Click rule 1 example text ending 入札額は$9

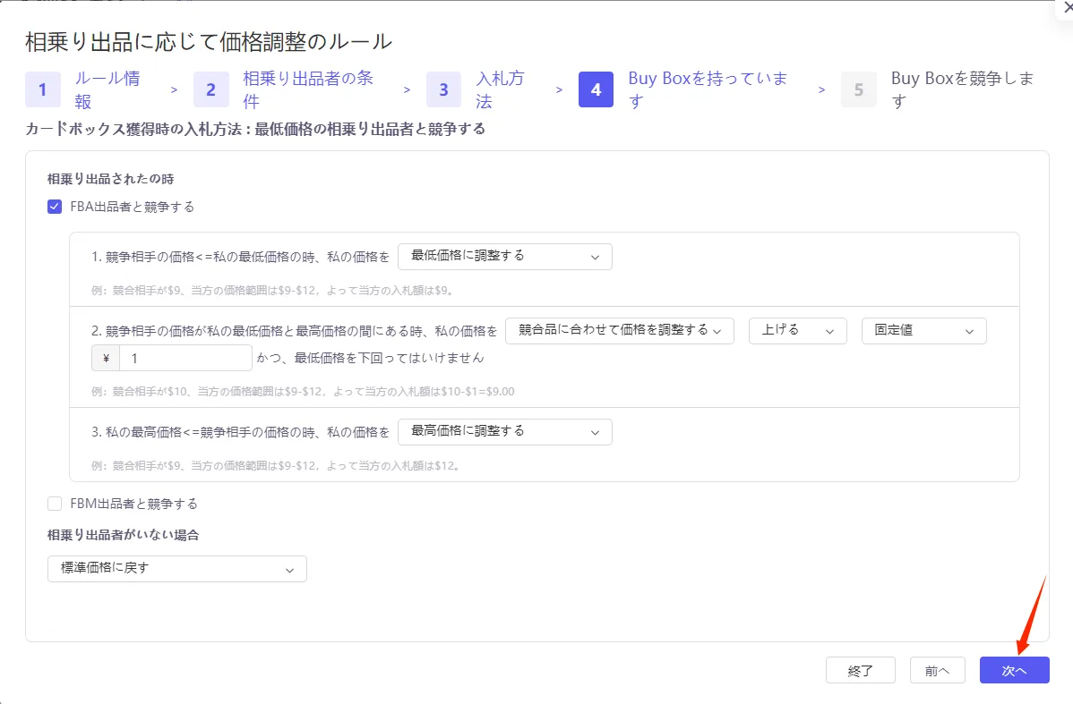coord(272,291)
